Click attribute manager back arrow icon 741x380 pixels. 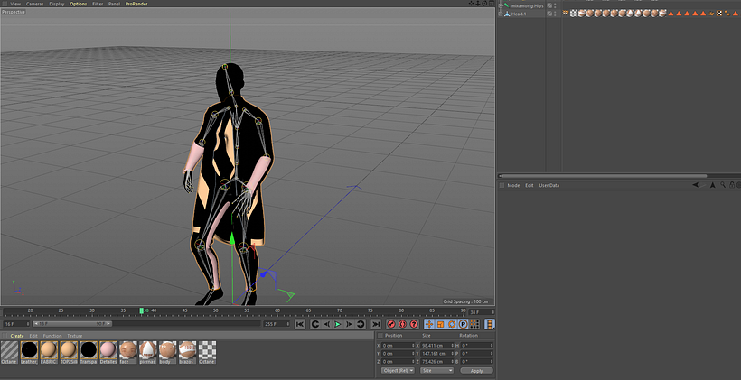pos(696,185)
